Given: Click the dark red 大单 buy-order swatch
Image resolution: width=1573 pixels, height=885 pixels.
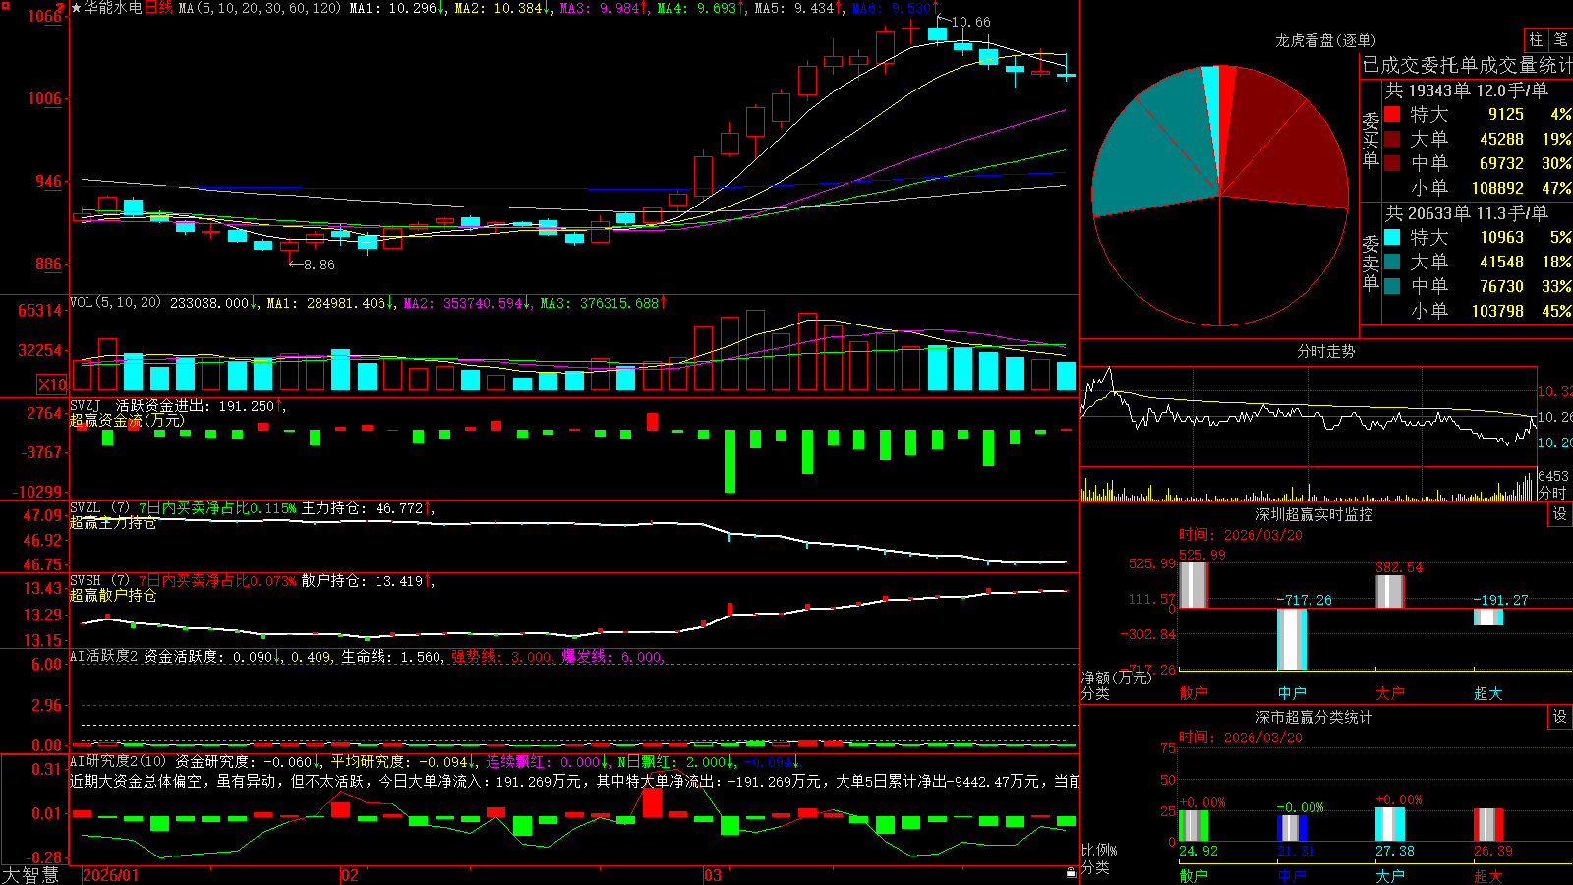Looking at the screenshot, I should pos(1392,139).
